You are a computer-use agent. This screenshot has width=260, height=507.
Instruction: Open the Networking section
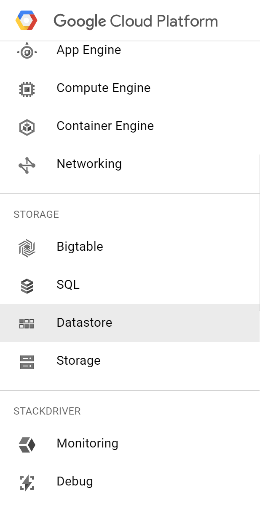pos(89,164)
